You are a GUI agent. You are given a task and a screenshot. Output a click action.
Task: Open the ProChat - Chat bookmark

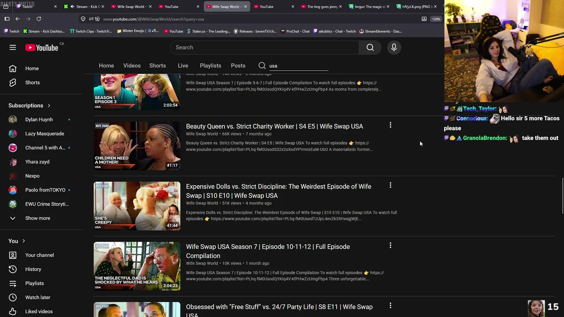pos(295,31)
